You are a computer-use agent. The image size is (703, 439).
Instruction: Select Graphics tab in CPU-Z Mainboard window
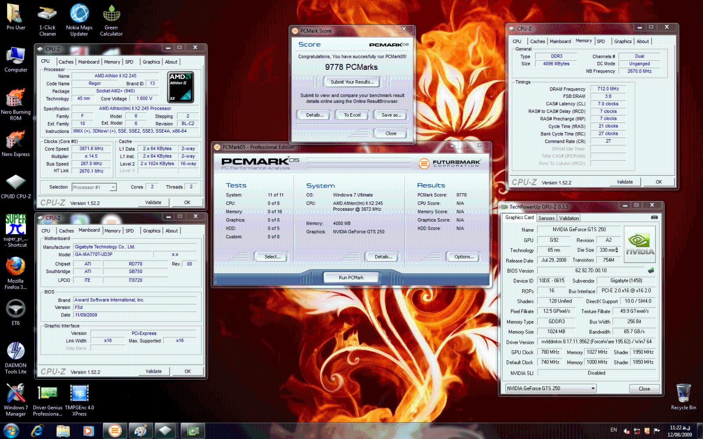tap(152, 231)
